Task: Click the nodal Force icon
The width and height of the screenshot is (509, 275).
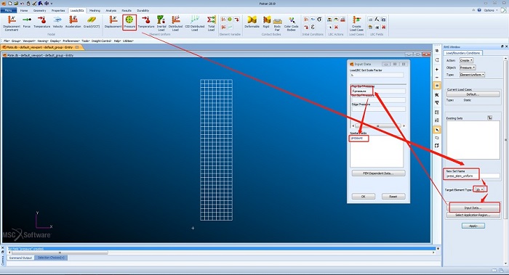Action: [x=27, y=22]
